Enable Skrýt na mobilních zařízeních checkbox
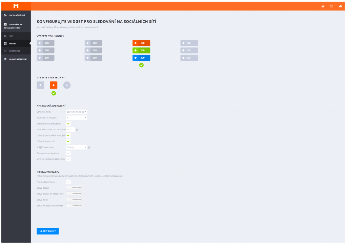The image size is (347, 244). coord(68,159)
